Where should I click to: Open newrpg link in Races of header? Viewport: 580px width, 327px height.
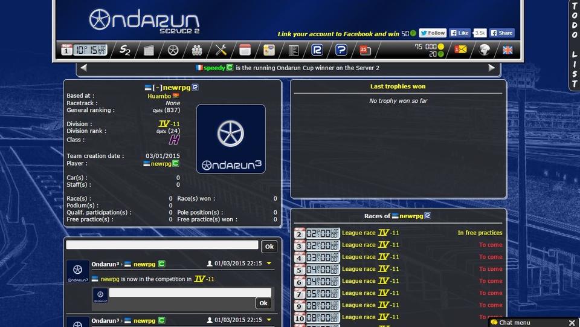[x=411, y=216]
